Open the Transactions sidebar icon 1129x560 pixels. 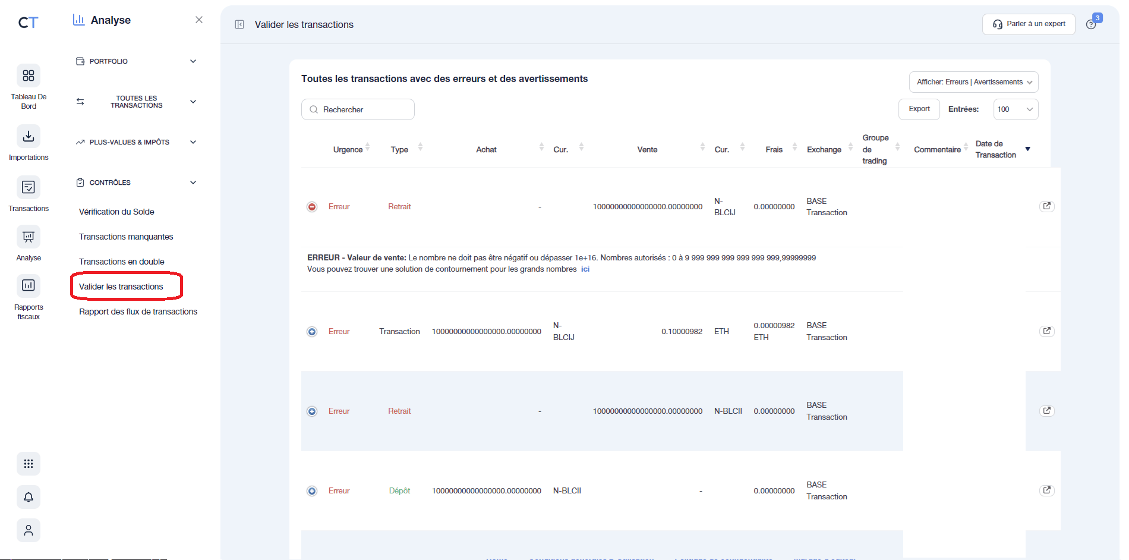coord(28,187)
